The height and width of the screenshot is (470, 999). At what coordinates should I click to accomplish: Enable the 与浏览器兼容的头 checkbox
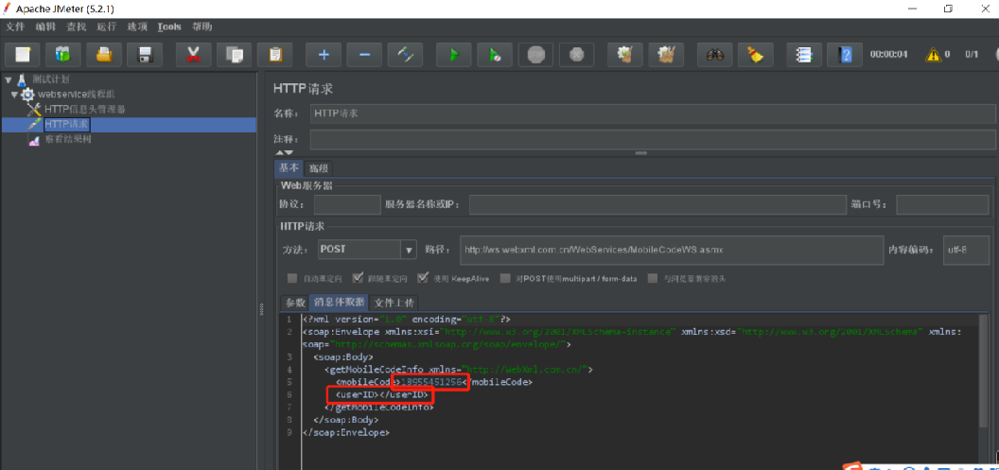[x=653, y=278]
